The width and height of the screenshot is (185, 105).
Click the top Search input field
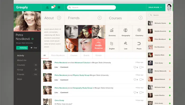click(x=91, y=7)
